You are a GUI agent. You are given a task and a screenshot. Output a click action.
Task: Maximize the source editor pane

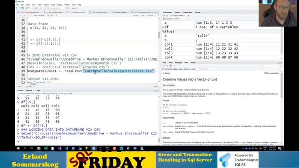(158, 12)
